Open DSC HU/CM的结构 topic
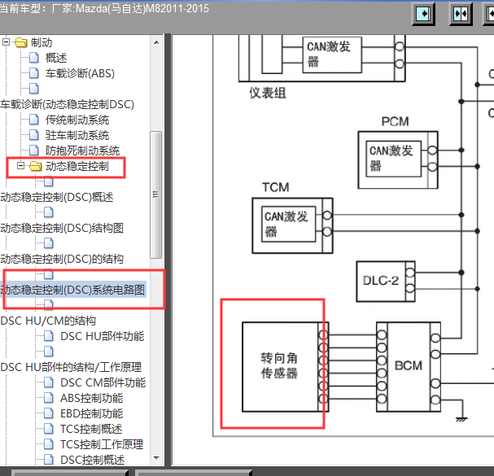Image resolution: width=494 pixels, height=476 pixels. tap(48, 321)
